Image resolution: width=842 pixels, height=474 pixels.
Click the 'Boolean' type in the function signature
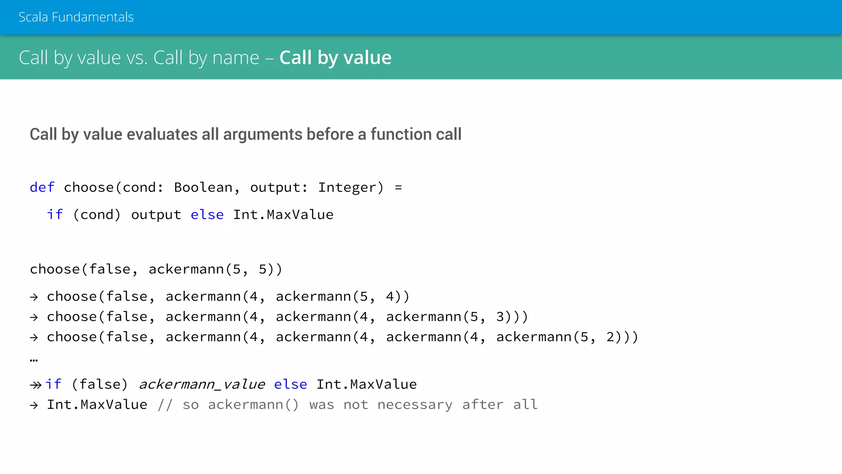(203, 188)
